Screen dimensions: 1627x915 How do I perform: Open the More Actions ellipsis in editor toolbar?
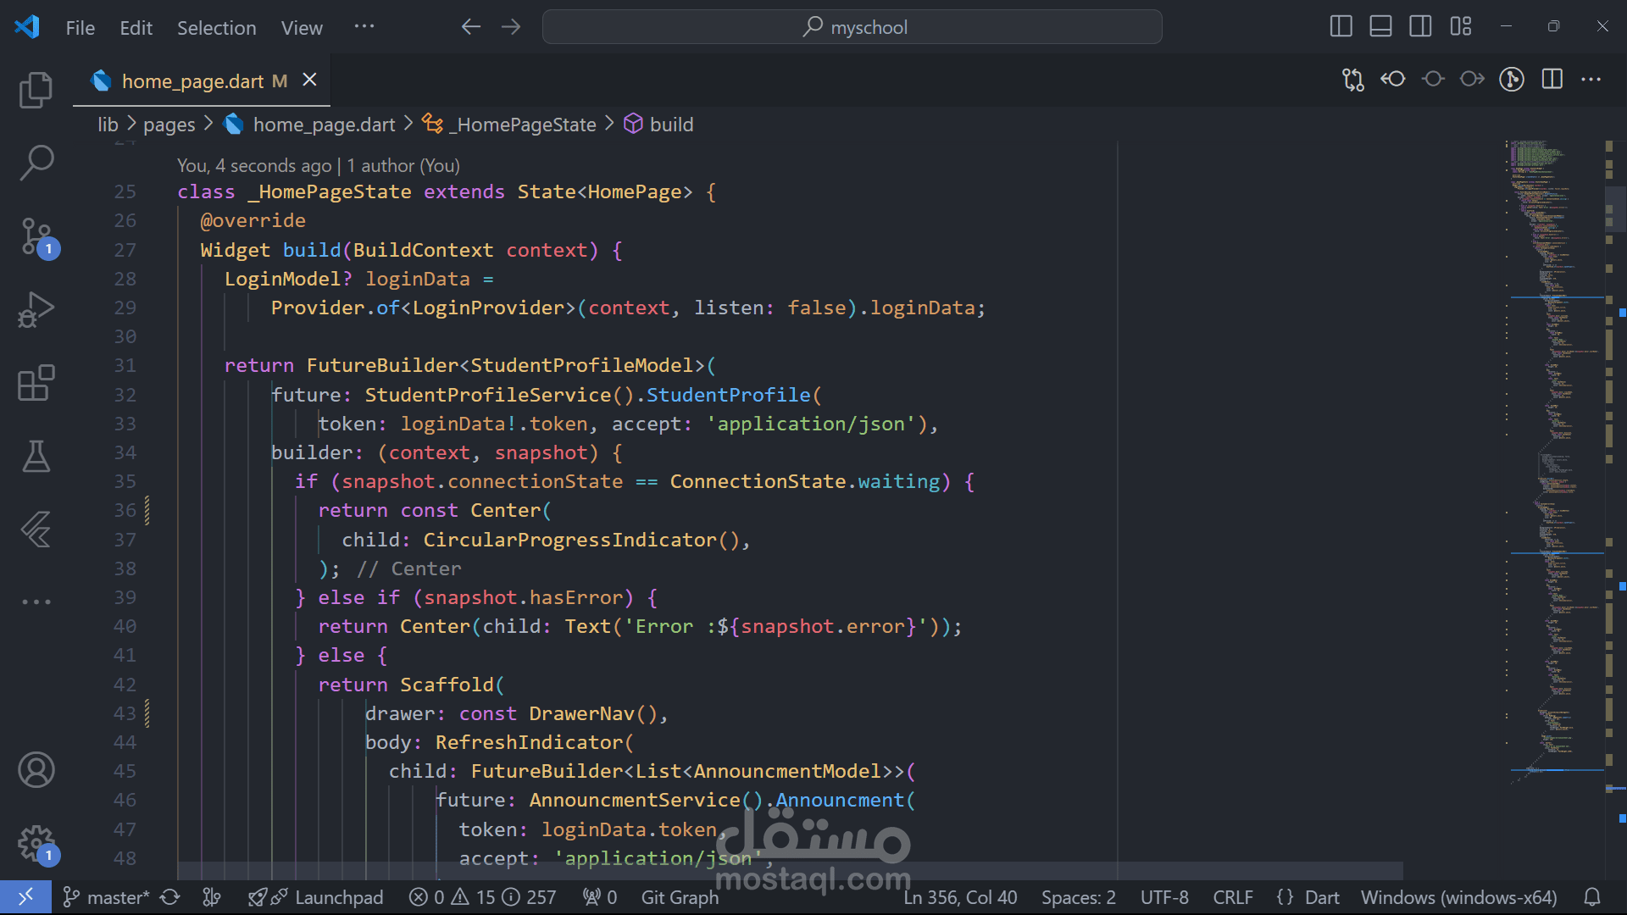point(1591,79)
